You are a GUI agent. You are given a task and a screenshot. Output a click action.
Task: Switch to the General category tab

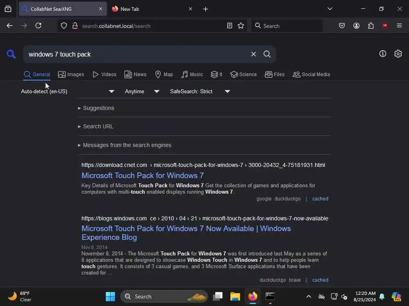[x=37, y=75]
